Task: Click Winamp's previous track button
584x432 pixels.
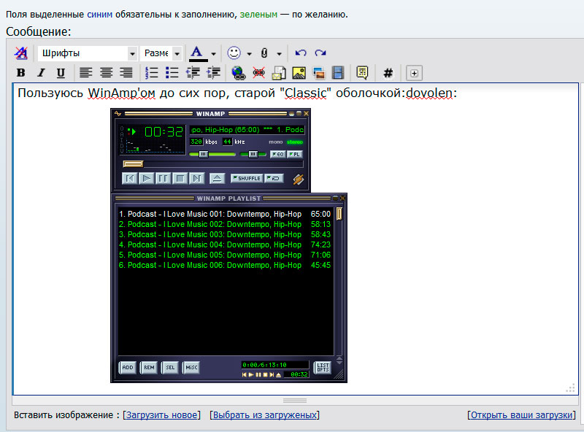Action: 130,179
